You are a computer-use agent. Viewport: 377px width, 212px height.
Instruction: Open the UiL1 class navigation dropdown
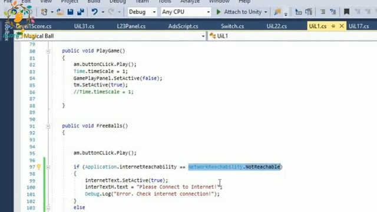tap(292, 36)
